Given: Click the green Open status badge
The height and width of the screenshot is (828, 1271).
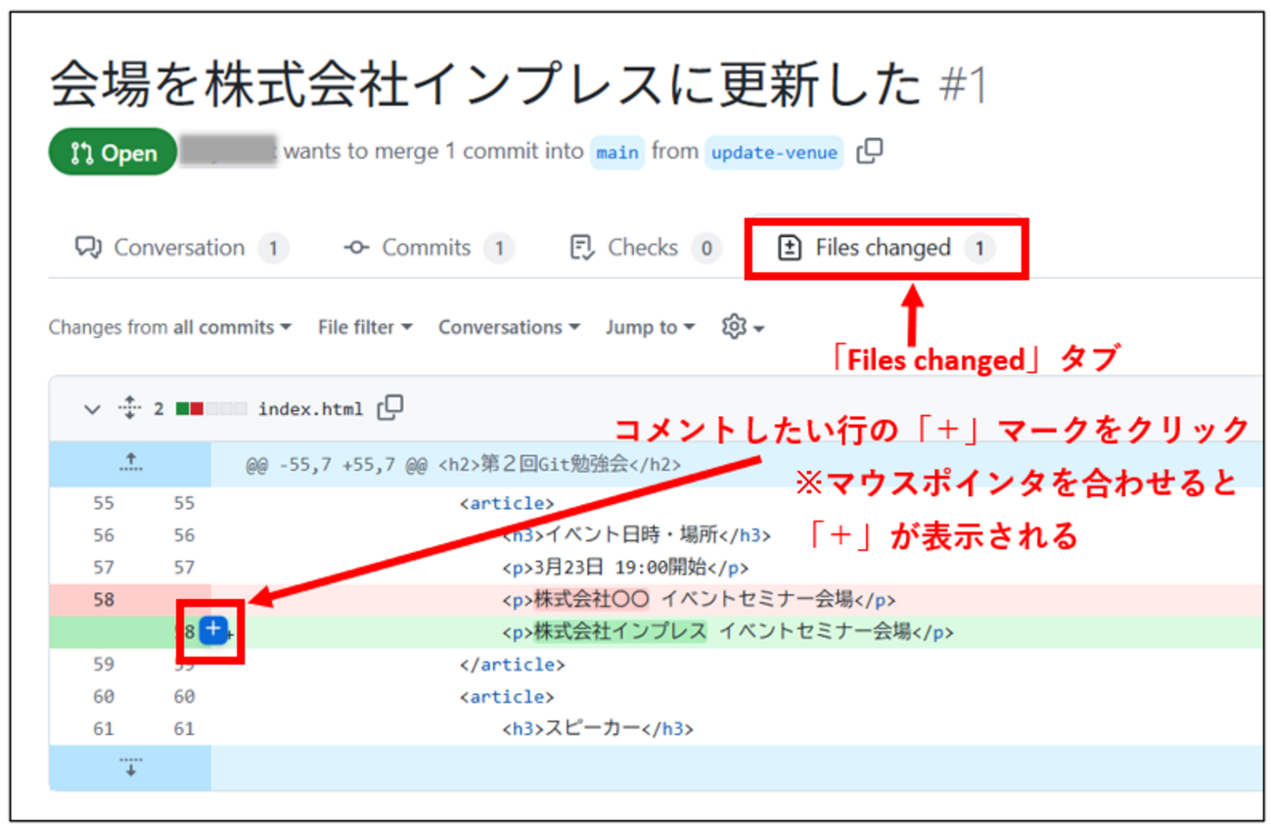Looking at the screenshot, I should tap(112, 152).
